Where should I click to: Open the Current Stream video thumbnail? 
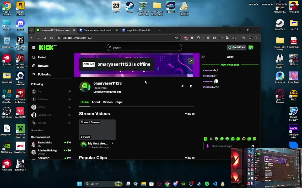click(x=97, y=130)
